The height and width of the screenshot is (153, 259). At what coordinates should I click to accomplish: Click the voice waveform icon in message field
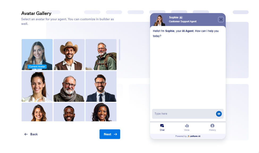[x=219, y=114]
